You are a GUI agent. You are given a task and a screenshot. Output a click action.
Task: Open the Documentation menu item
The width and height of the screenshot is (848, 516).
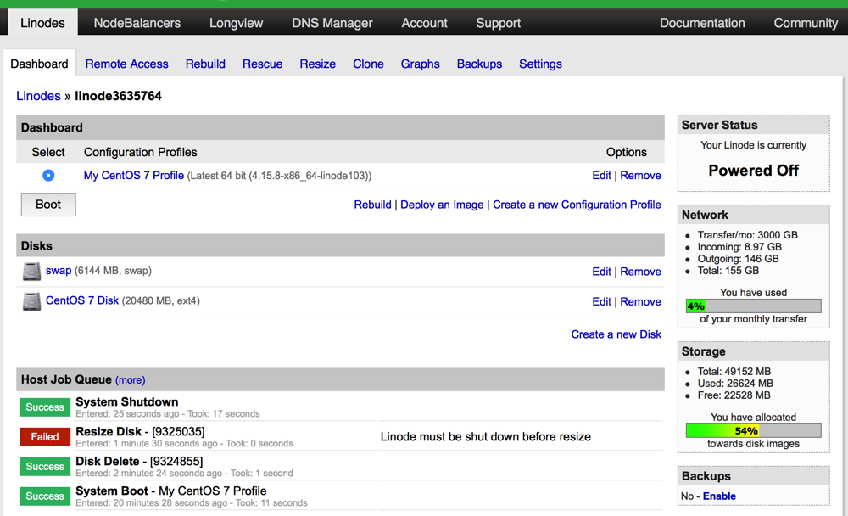[x=702, y=23]
